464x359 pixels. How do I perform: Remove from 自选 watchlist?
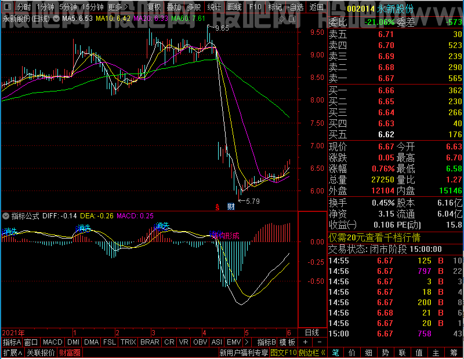pyautogui.click(x=295, y=7)
